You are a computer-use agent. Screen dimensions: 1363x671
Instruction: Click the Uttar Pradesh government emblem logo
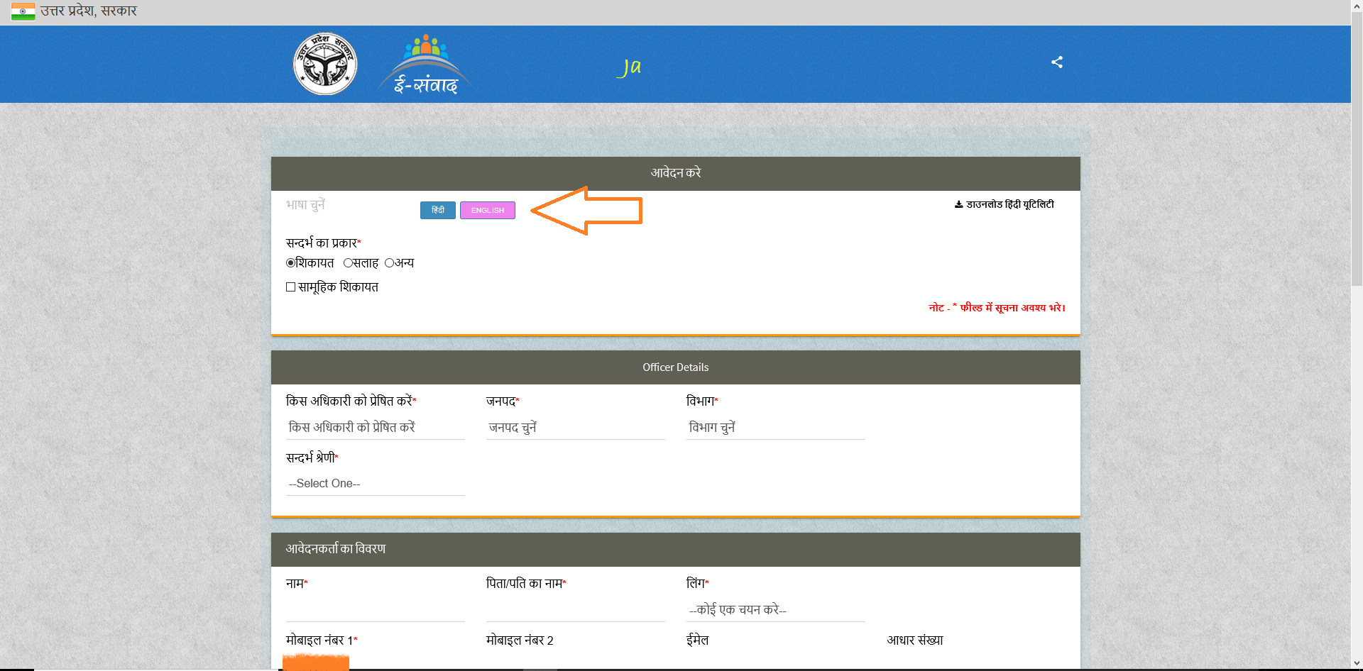(325, 64)
